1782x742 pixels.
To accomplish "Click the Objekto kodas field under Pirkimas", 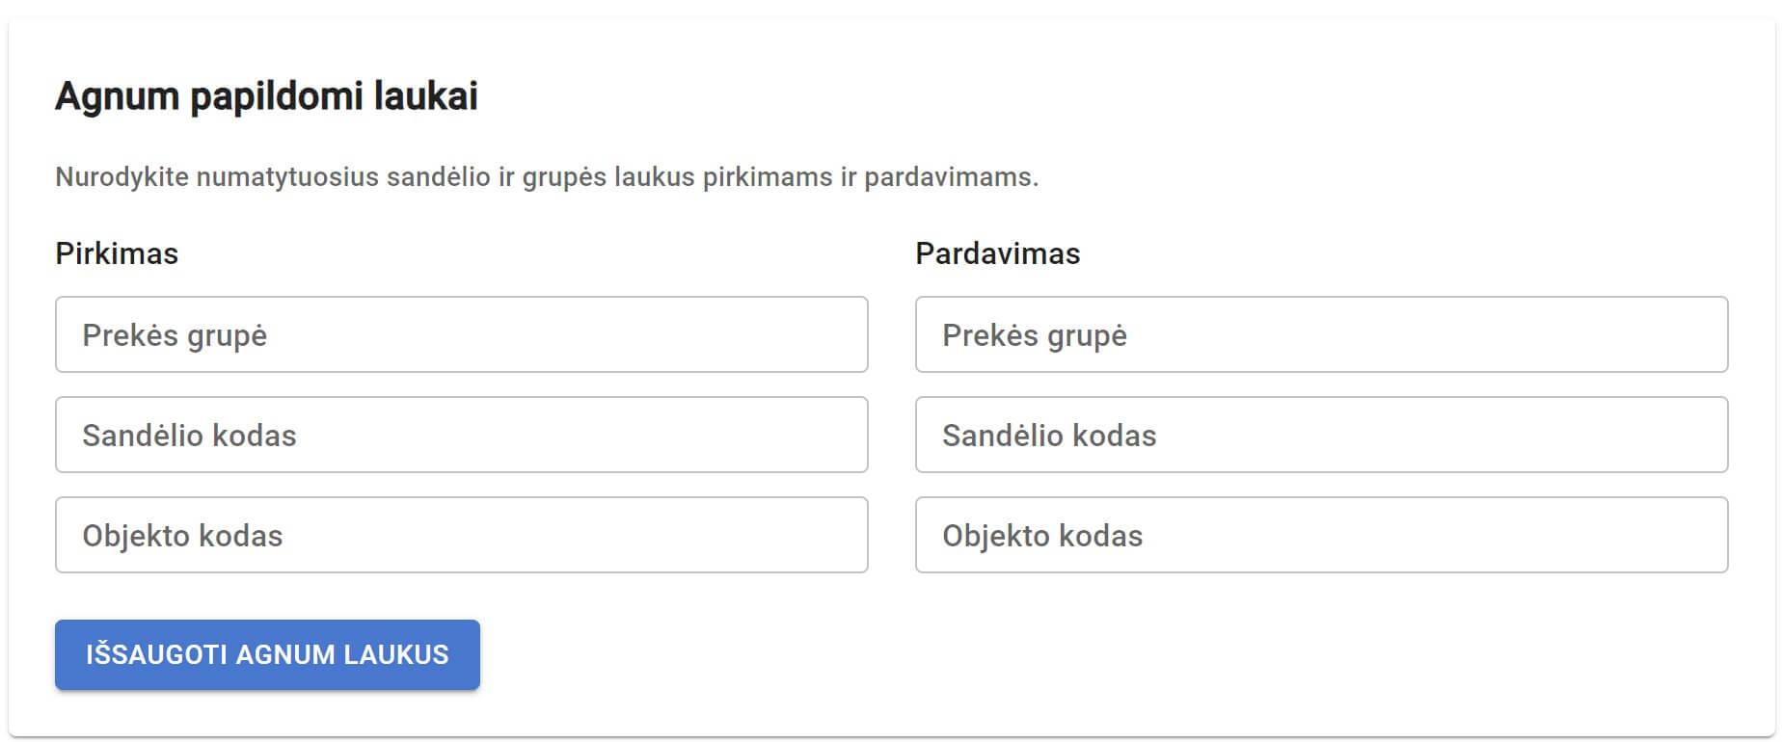I will 461,535.
